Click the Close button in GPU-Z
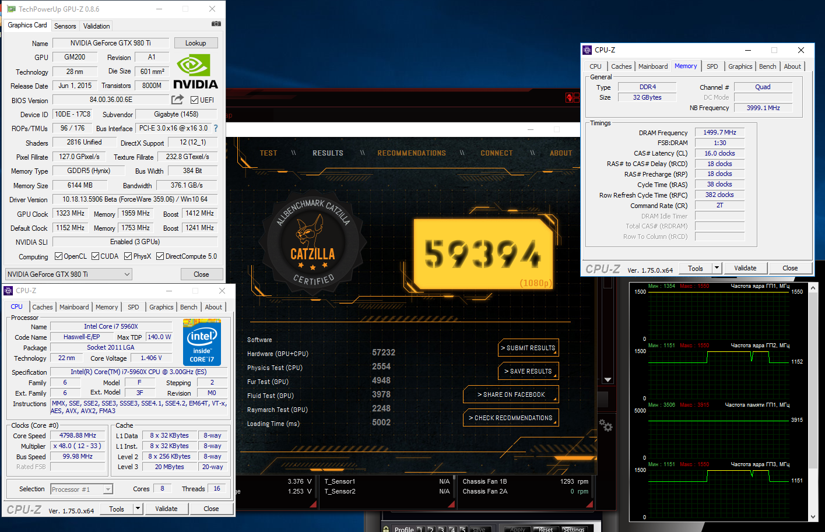The height and width of the screenshot is (532, 825). [x=201, y=274]
